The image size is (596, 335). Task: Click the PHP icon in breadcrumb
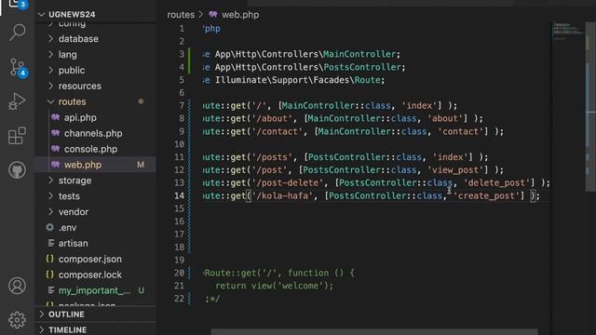coord(213,15)
